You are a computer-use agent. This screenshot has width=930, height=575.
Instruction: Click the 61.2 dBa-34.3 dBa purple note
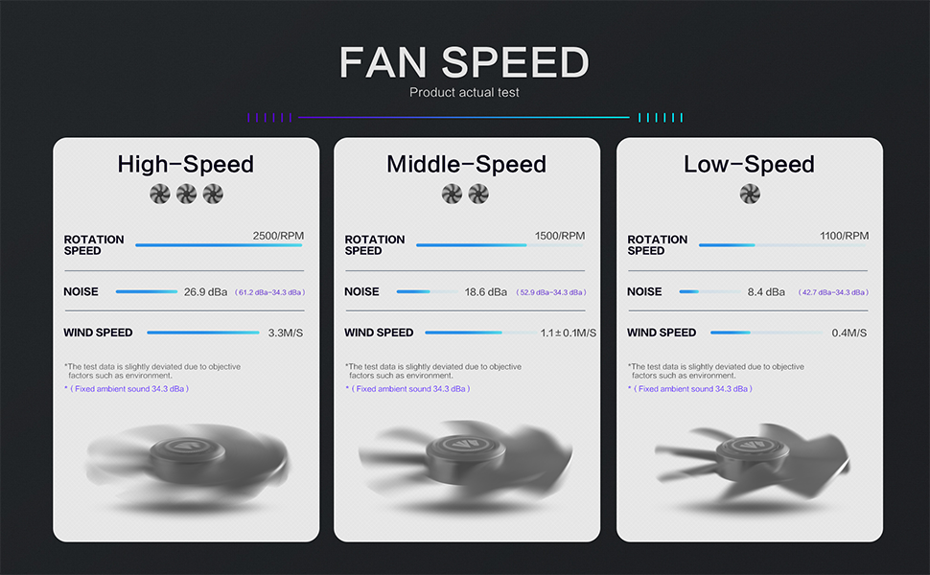[269, 292]
